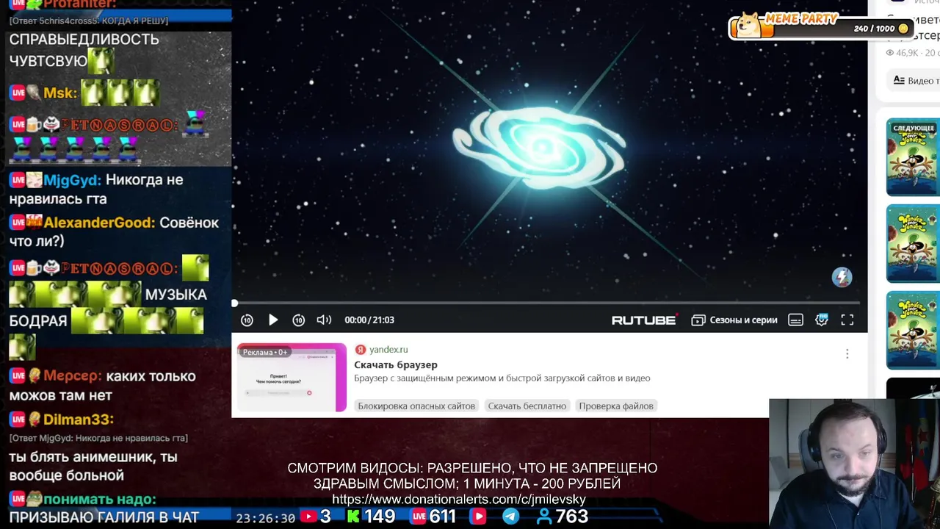The width and height of the screenshot is (940, 529).
Task: Click the Проверка файлов chip
Action: pos(616,406)
